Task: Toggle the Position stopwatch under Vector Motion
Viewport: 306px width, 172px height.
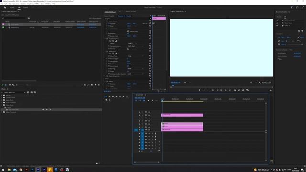Action: (x=109, y=23)
